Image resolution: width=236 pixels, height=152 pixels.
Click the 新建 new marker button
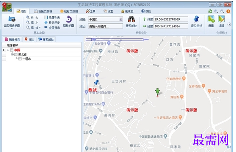pyautogui.click(x=211, y=21)
